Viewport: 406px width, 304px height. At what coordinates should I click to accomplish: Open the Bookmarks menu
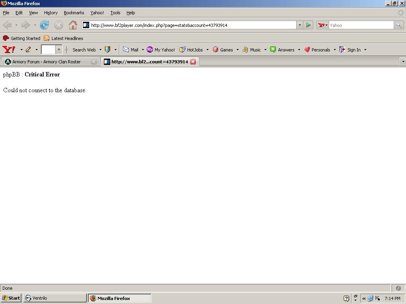tap(74, 13)
